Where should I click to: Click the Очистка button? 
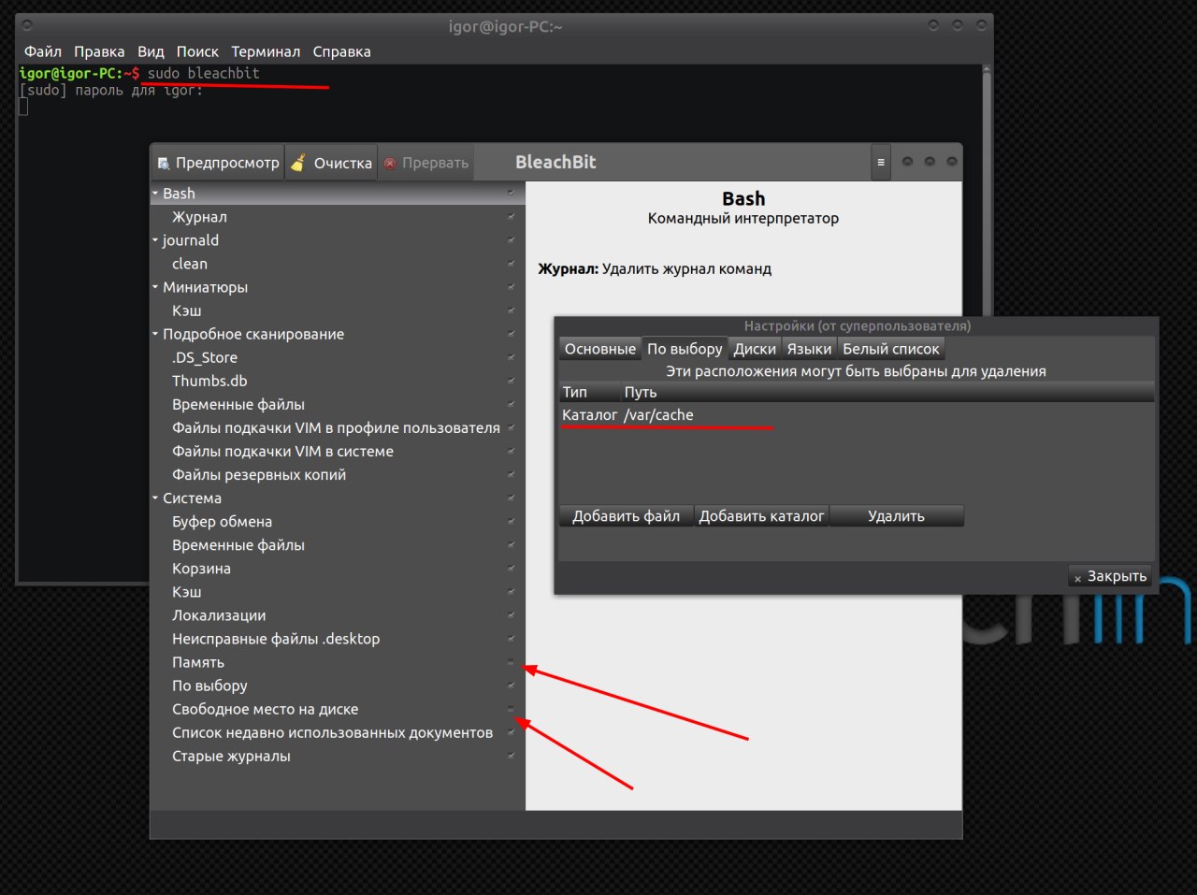(x=331, y=163)
